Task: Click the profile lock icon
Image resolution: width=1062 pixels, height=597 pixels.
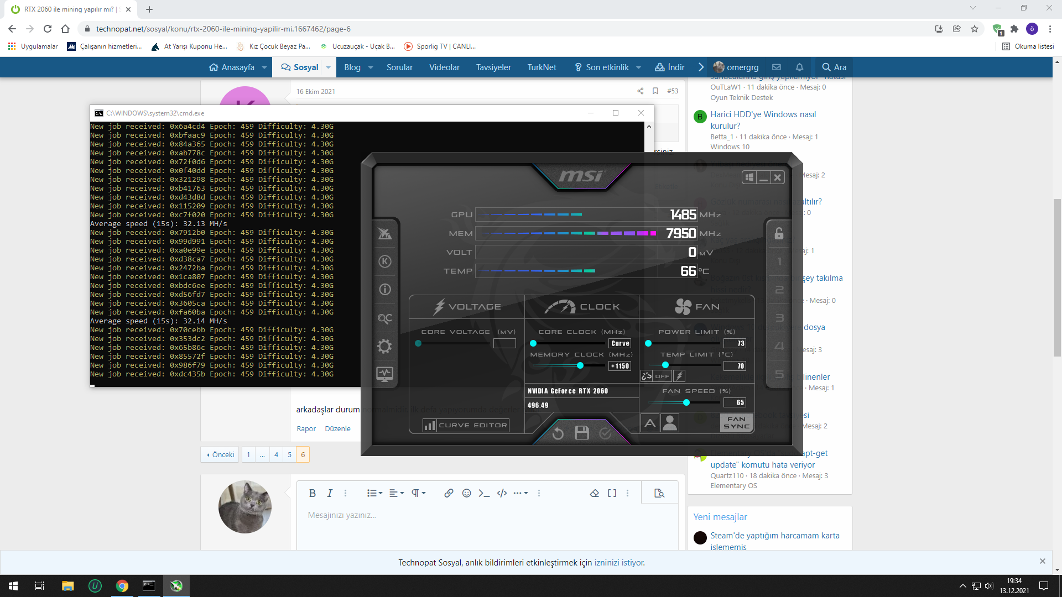Action: pos(779,233)
